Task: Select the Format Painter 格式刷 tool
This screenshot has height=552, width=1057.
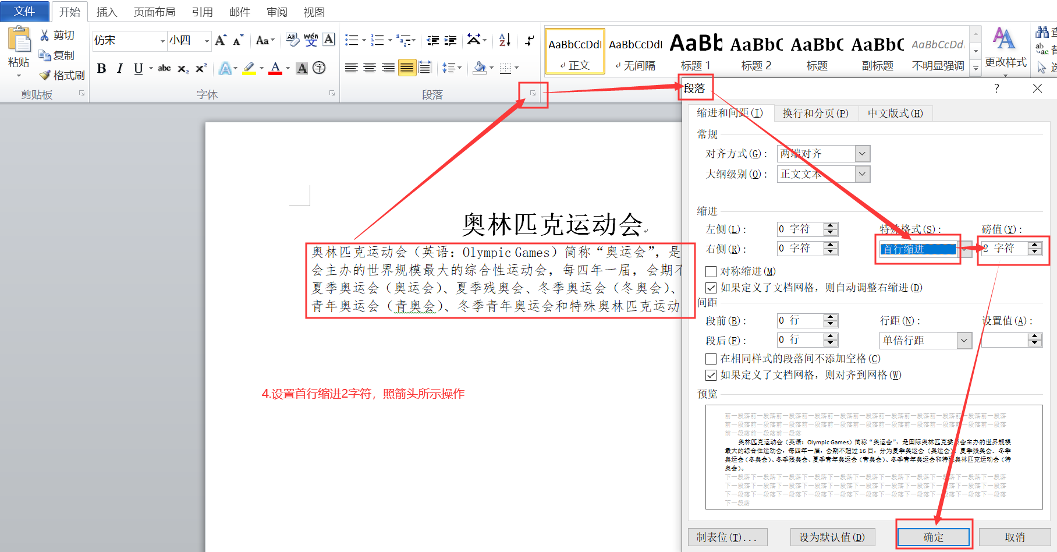Action: 62,75
